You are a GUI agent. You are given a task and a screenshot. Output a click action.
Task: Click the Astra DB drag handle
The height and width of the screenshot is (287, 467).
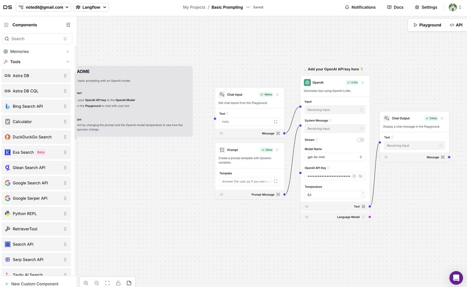[x=65, y=76]
